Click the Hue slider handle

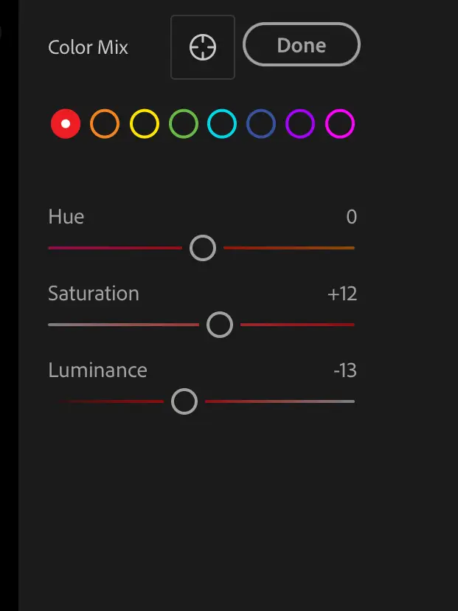[203, 248]
